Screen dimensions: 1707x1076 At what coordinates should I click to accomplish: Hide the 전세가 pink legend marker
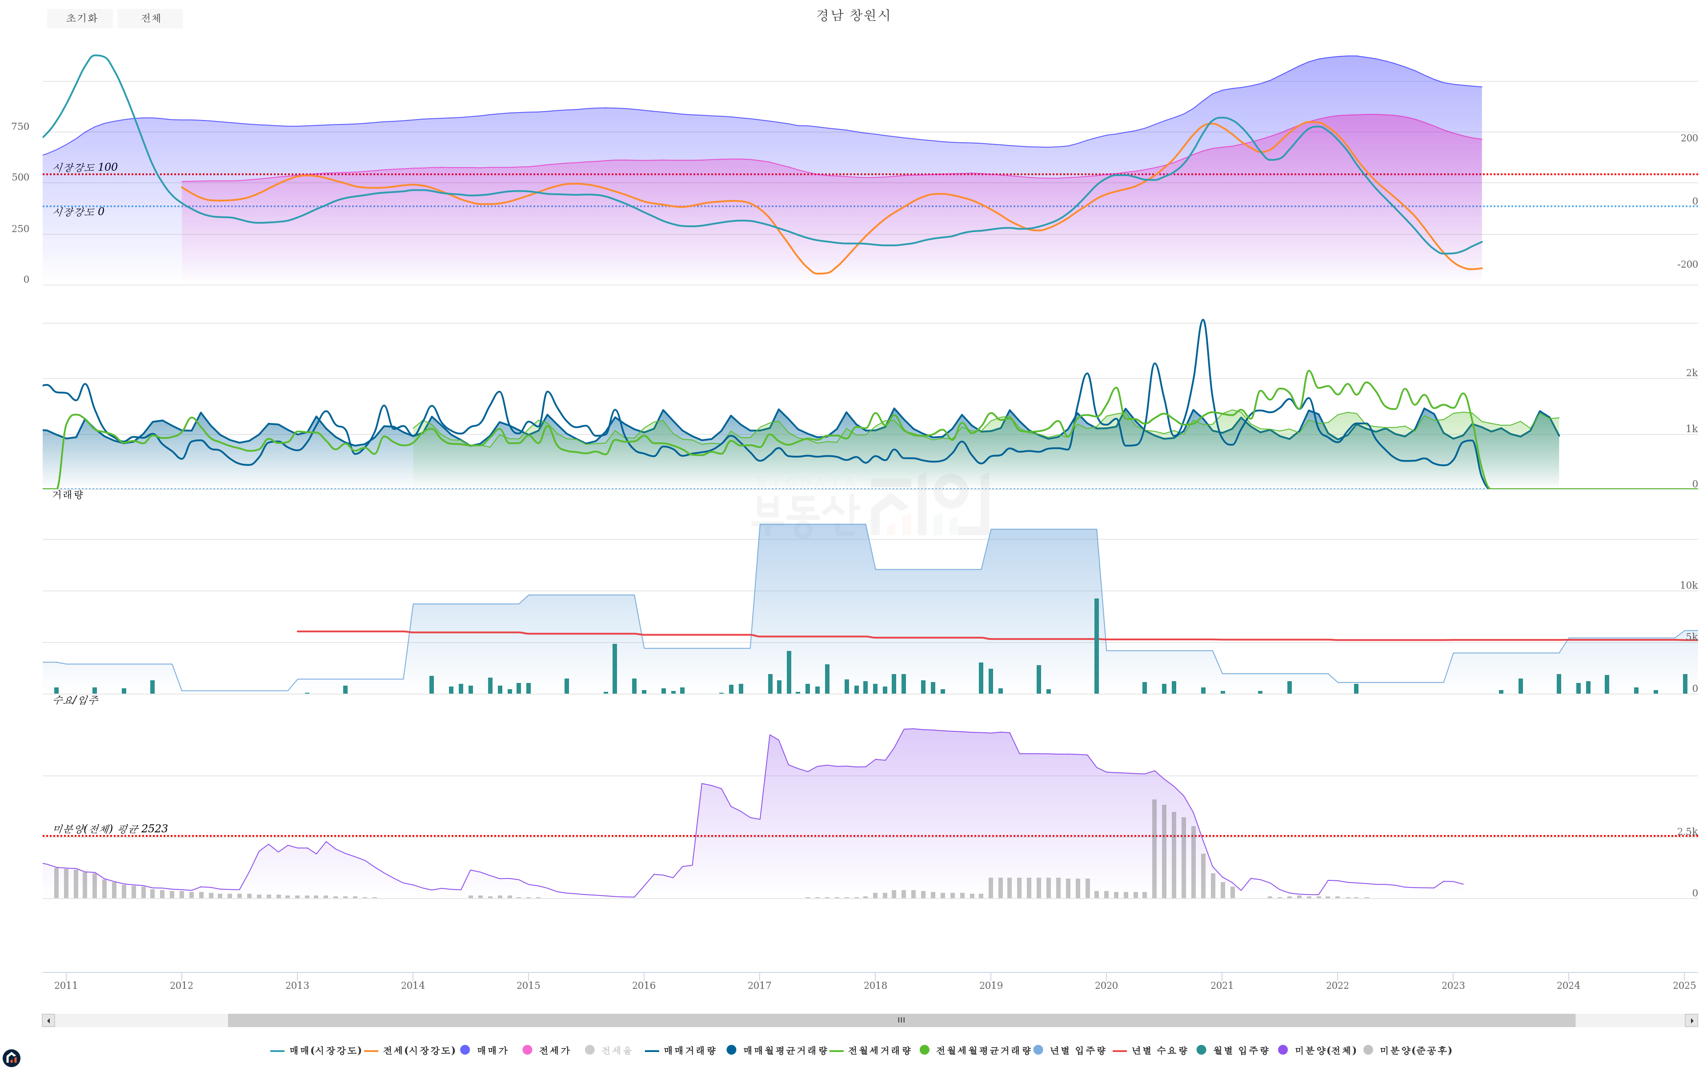coord(527,1050)
